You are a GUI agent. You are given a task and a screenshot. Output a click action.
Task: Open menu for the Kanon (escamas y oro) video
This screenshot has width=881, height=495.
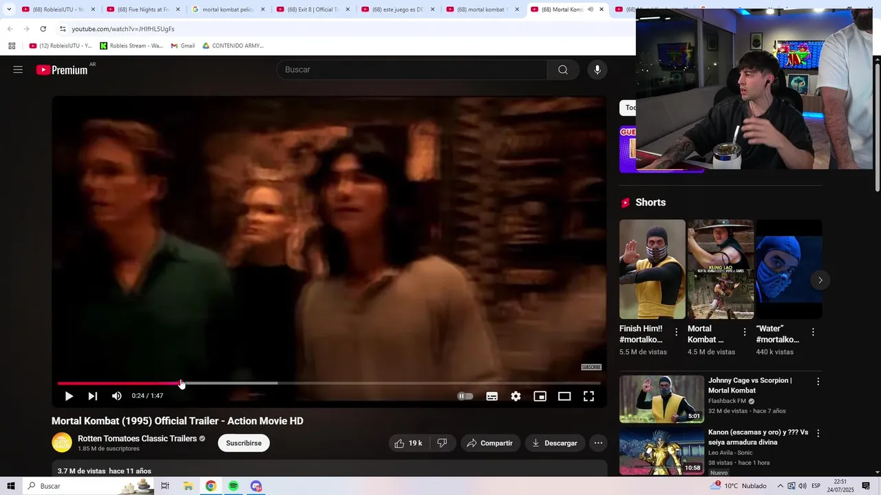(818, 433)
